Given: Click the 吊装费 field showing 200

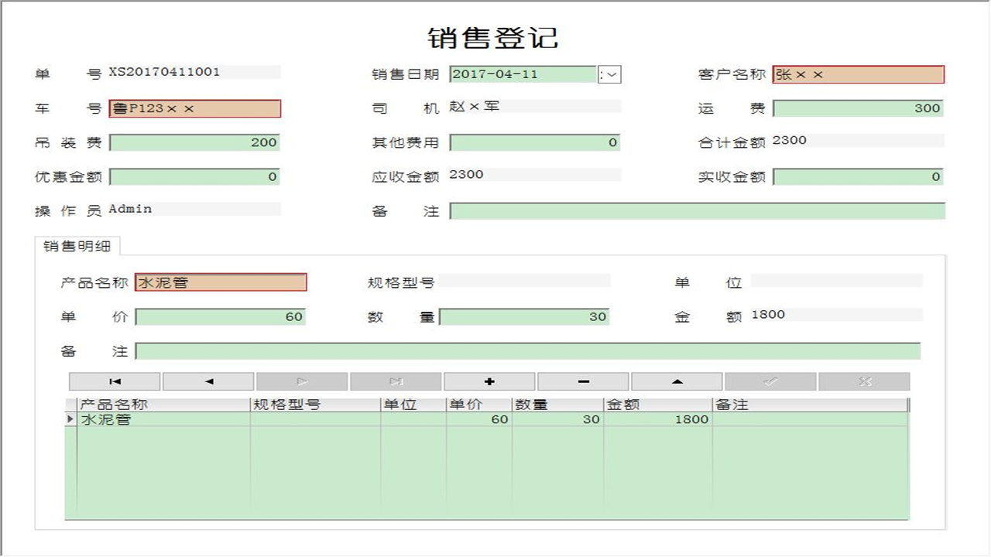Looking at the screenshot, I should [x=194, y=142].
